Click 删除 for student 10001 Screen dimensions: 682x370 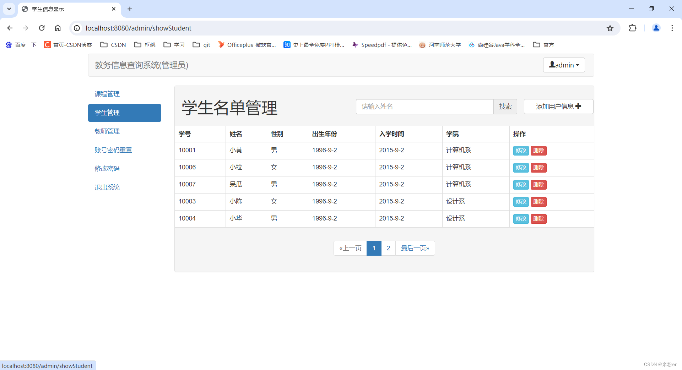coord(538,151)
